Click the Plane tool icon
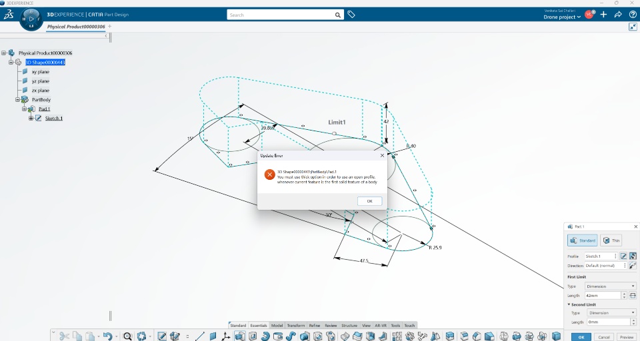The image size is (640, 341). 213,336
